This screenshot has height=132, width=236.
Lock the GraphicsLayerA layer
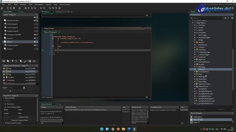tap(37, 45)
